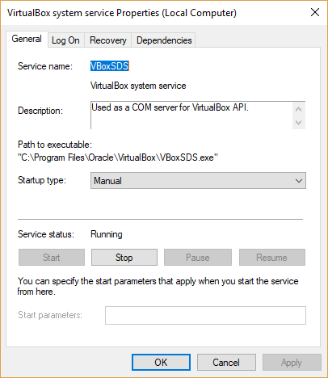The height and width of the screenshot is (378, 328).
Task: Expand the Startup type dropdown chevron arrow
Action: [299, 181]
